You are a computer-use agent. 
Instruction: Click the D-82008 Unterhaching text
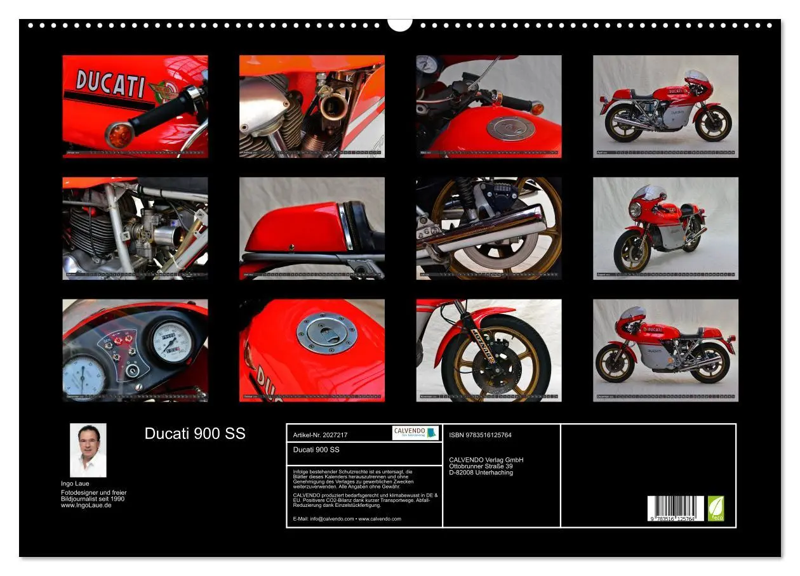[x=481, y=473]
